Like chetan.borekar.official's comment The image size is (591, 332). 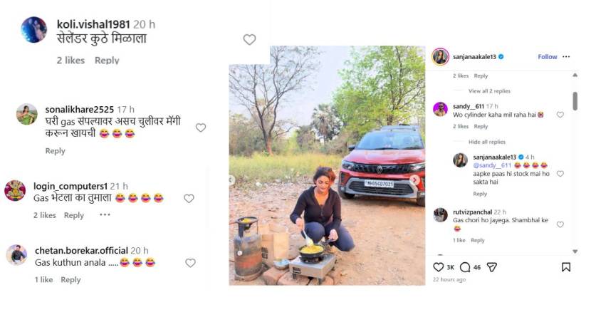click(190, 263)
